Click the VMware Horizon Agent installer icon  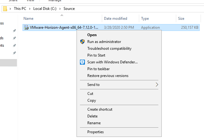tap(26, 28)
